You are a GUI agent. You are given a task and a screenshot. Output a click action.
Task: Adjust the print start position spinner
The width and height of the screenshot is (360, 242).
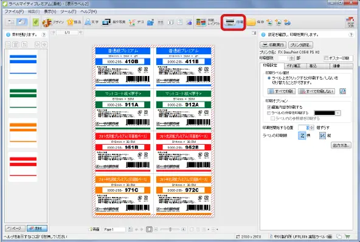click(311, 128)
